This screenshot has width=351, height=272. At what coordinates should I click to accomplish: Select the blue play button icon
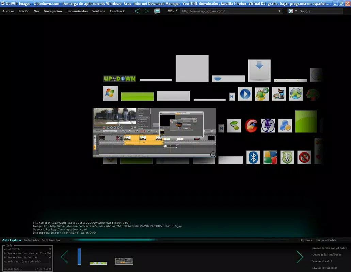[x=245, y=93]
